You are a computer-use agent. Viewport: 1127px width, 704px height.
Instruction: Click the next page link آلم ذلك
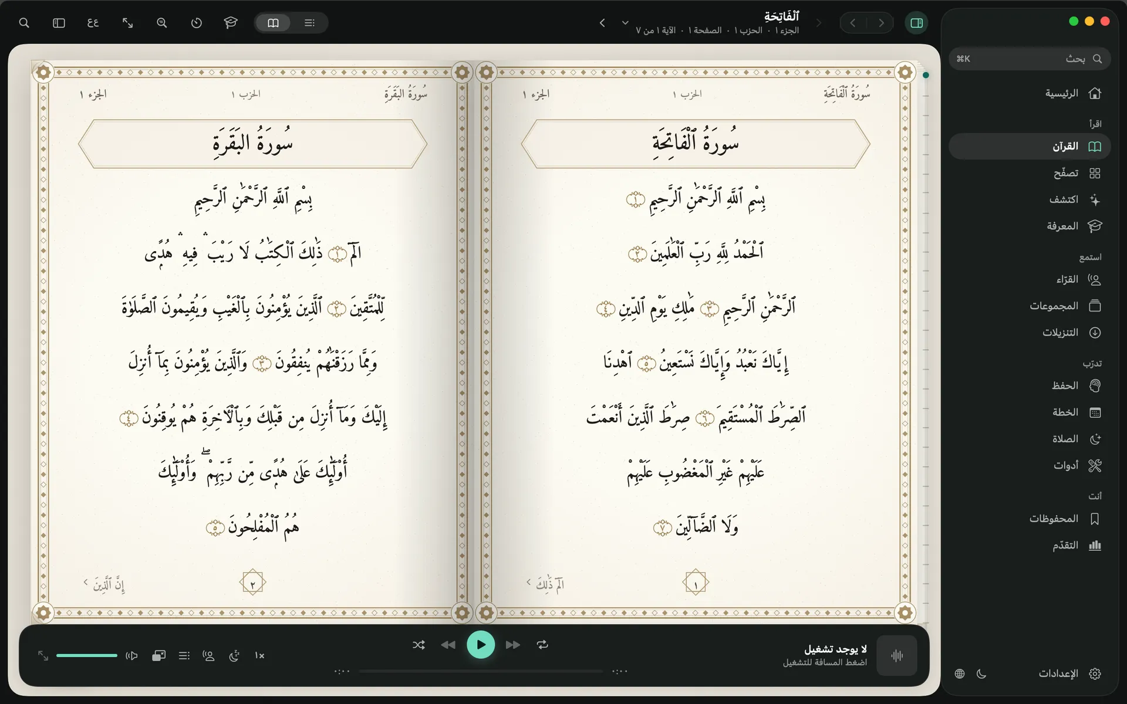pyautogui.click(x=545, y=584)
